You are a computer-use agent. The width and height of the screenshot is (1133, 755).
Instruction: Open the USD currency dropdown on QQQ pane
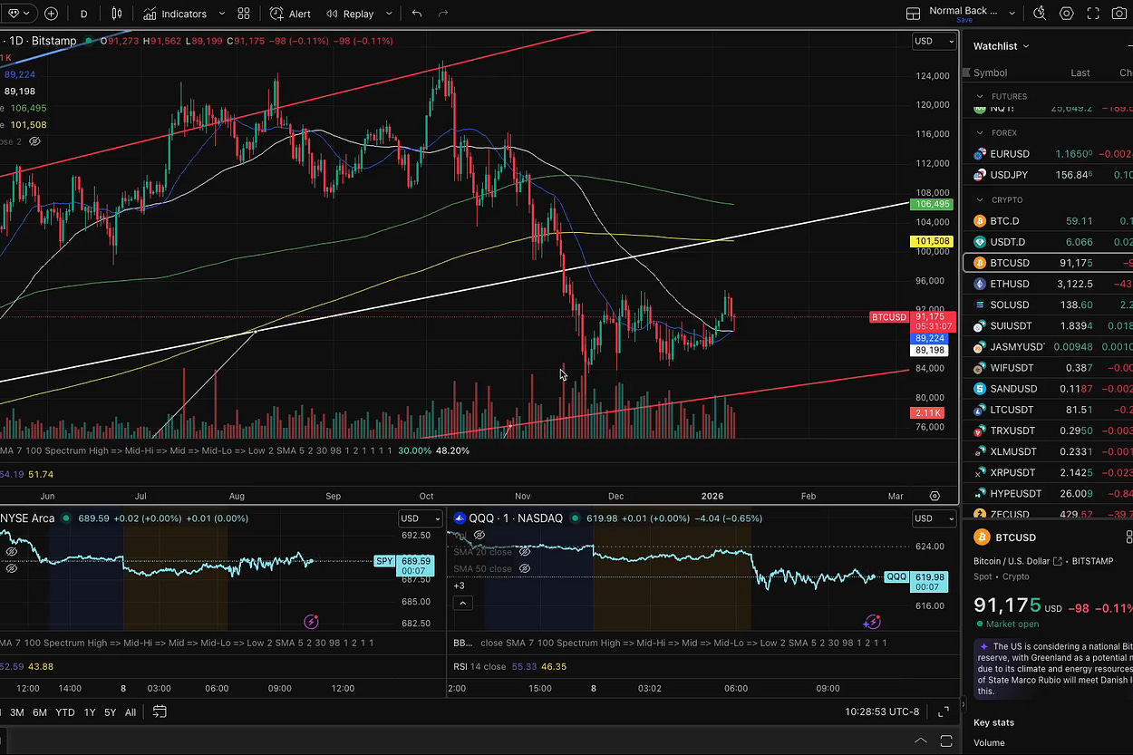pyautogui.click(x=934, y=518)
